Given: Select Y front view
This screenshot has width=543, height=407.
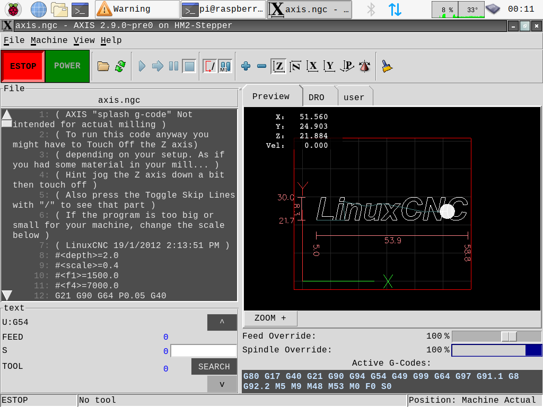Looking at the screenshot, I should (x=329, y=66).
